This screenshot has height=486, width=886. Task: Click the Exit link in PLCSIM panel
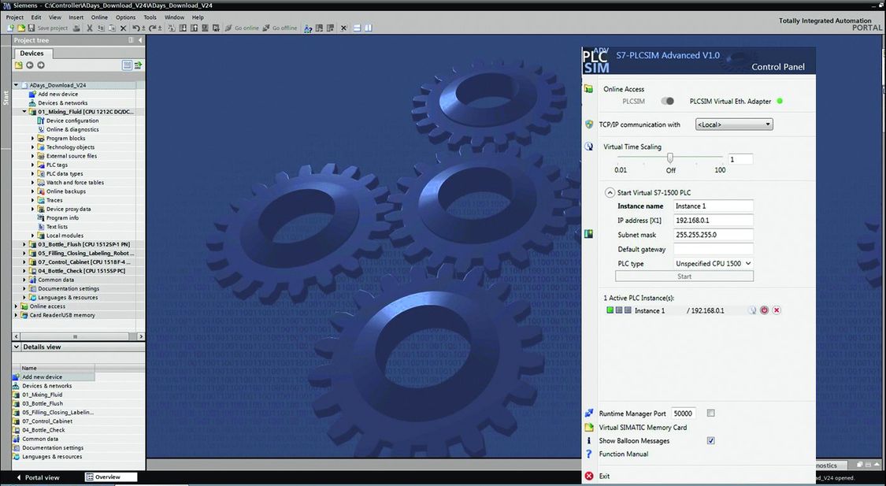pyautogui.click(x=604, y=477)
